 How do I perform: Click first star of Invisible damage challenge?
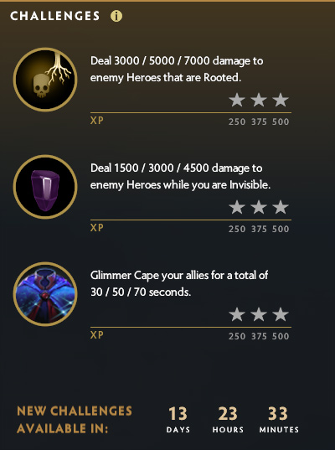237,207
